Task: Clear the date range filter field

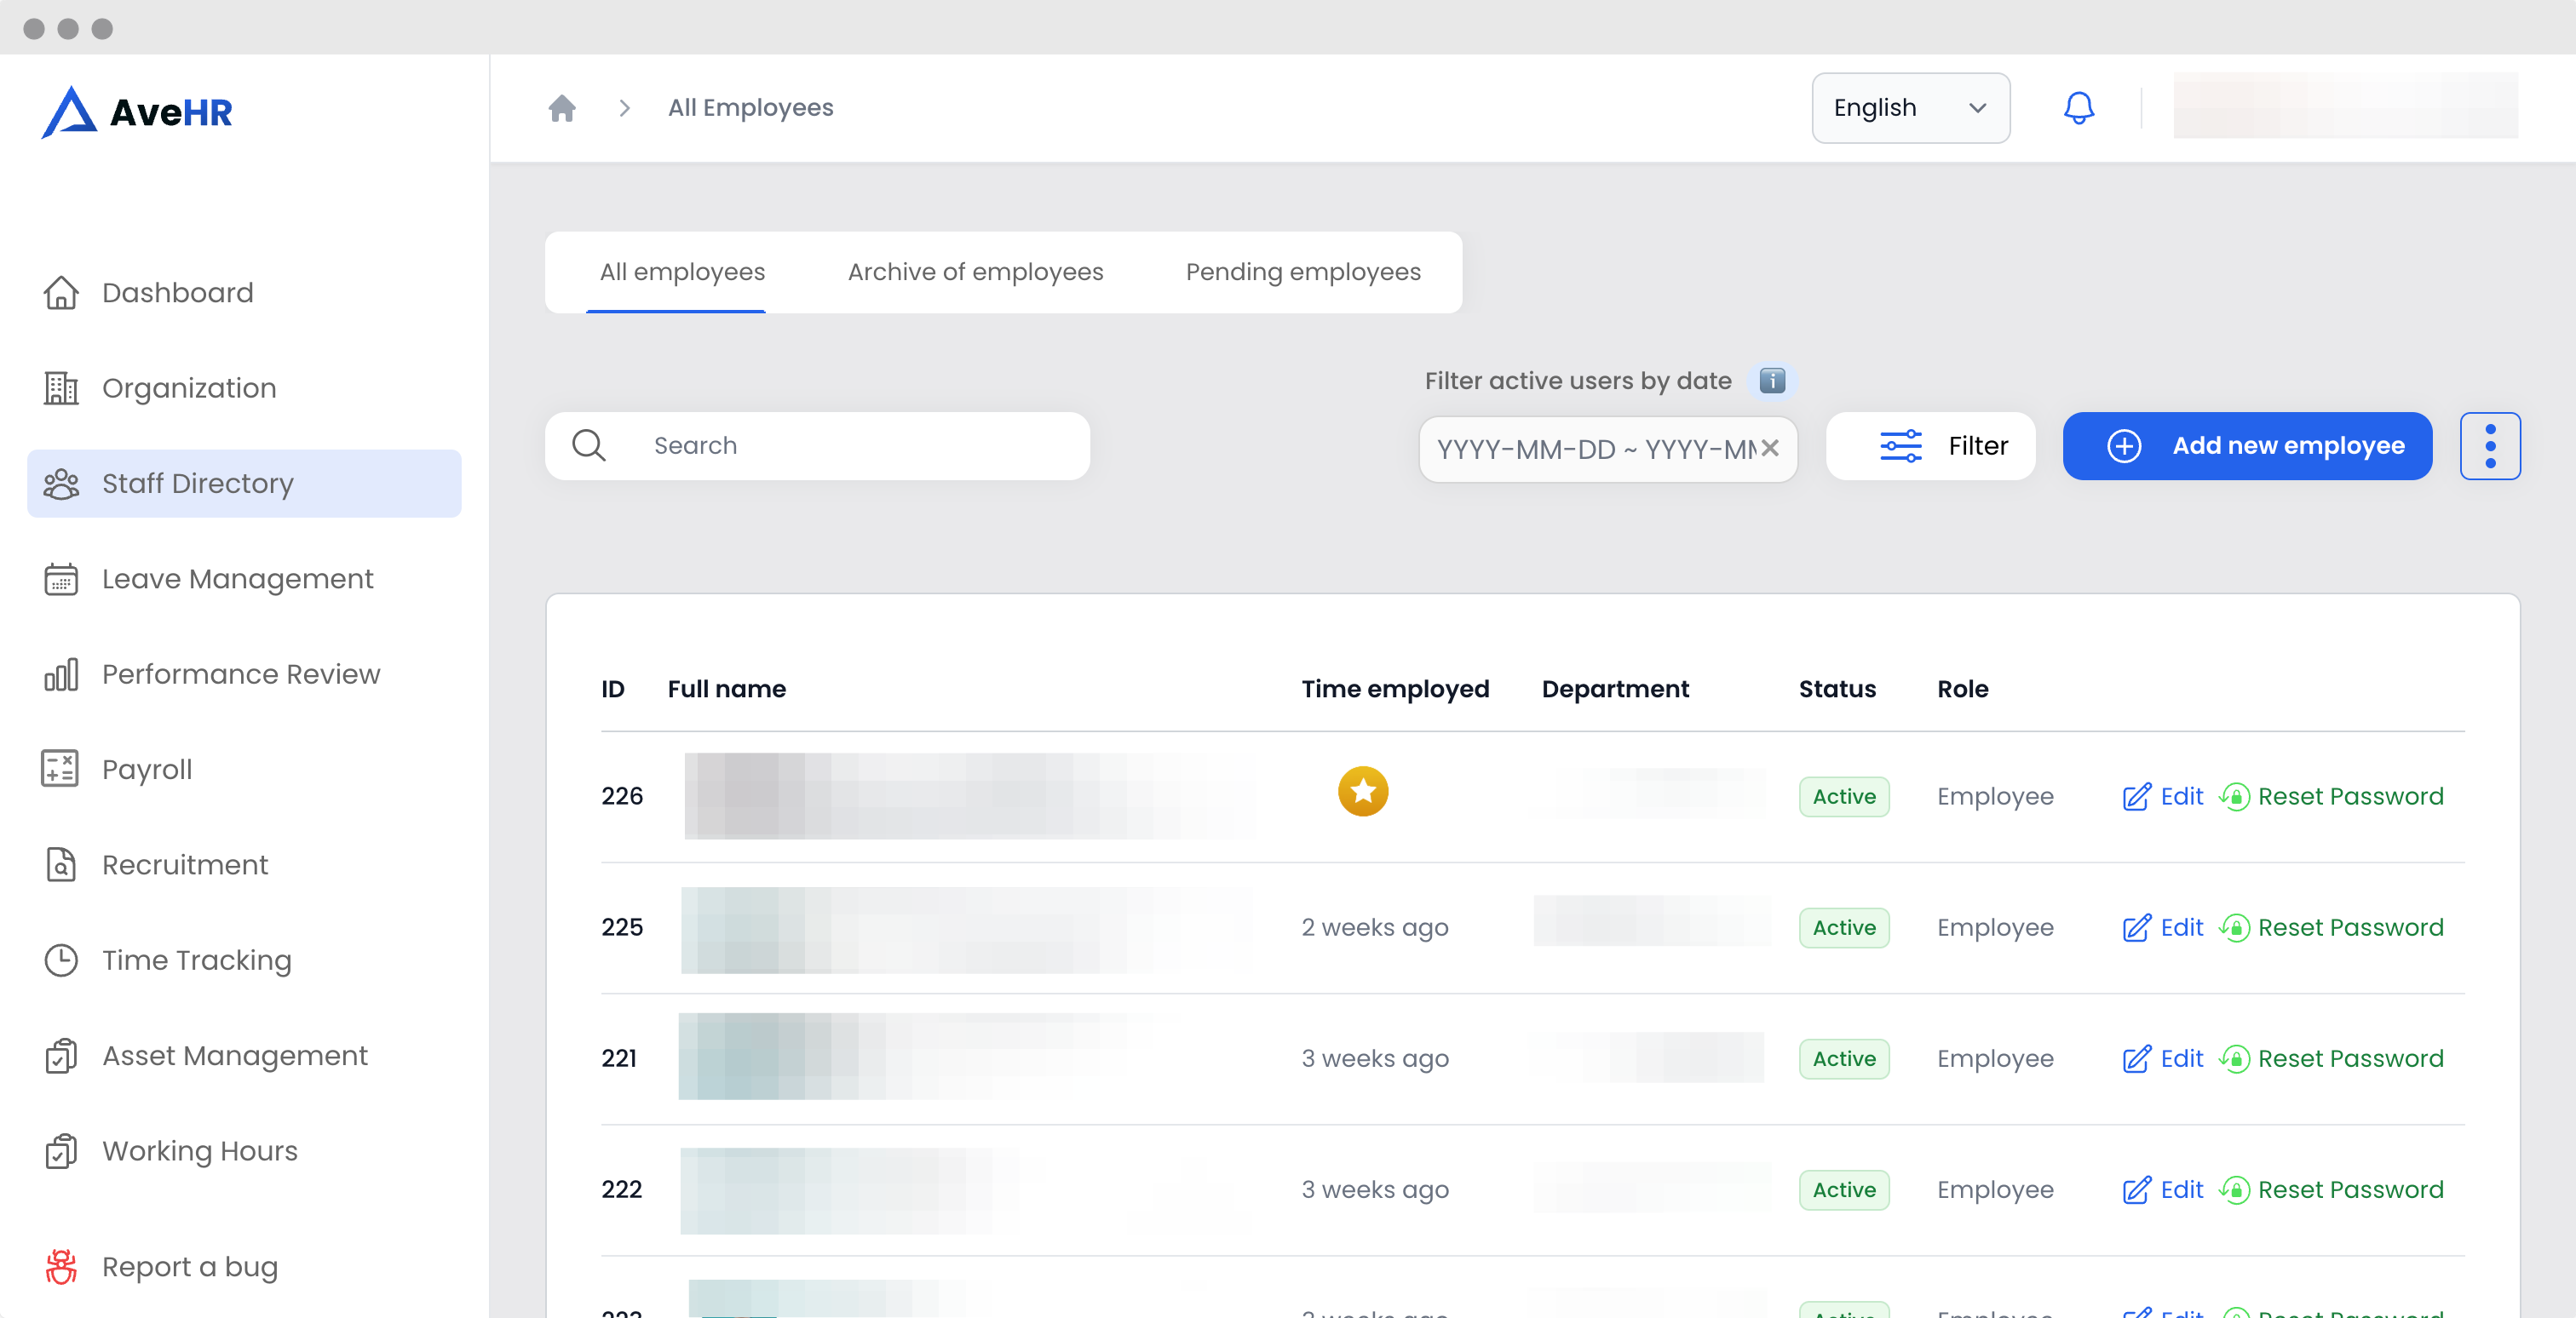Action: pos(1770,449)
